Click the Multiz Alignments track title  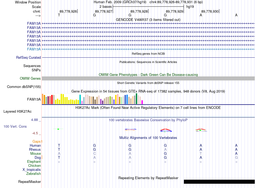tap(148, 138)
